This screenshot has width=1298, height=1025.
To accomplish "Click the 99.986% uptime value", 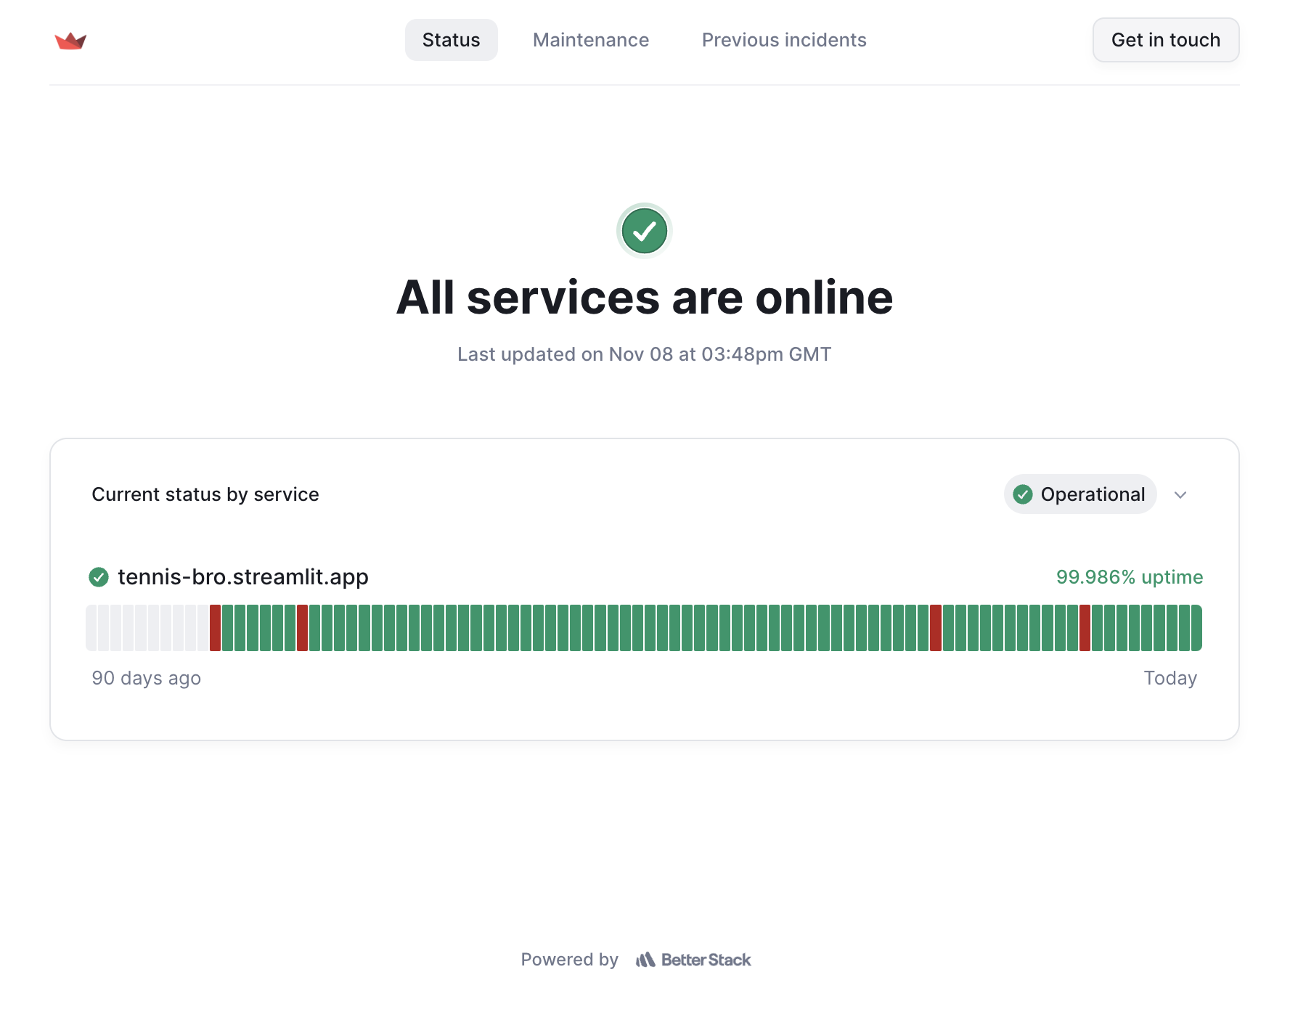I will tap(1130, 577).
